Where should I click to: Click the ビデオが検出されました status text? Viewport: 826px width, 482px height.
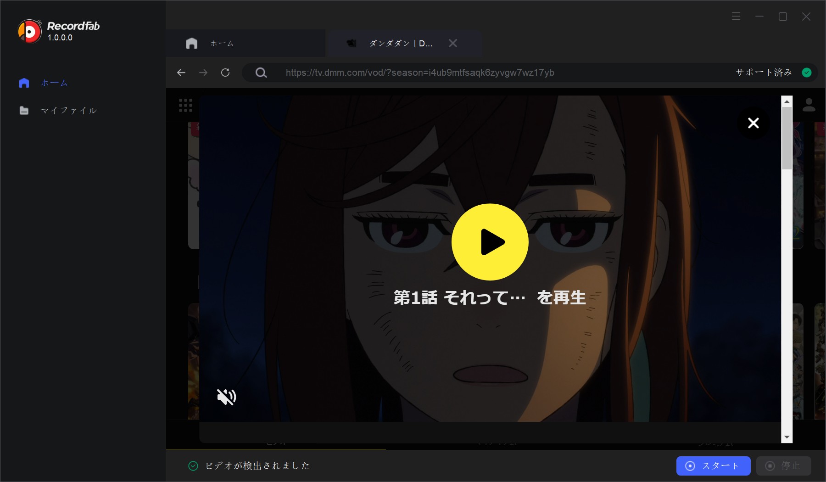point(257,466)
